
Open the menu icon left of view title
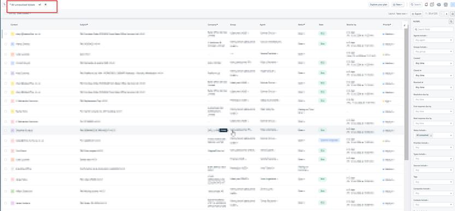(x=4, y=4)
